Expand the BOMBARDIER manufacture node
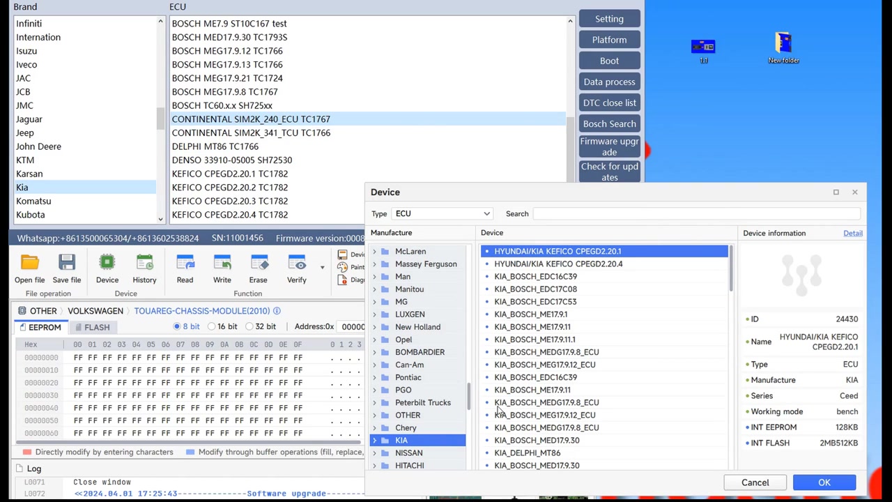This screenshot has width=892, height=502. (x=374, y=352)
